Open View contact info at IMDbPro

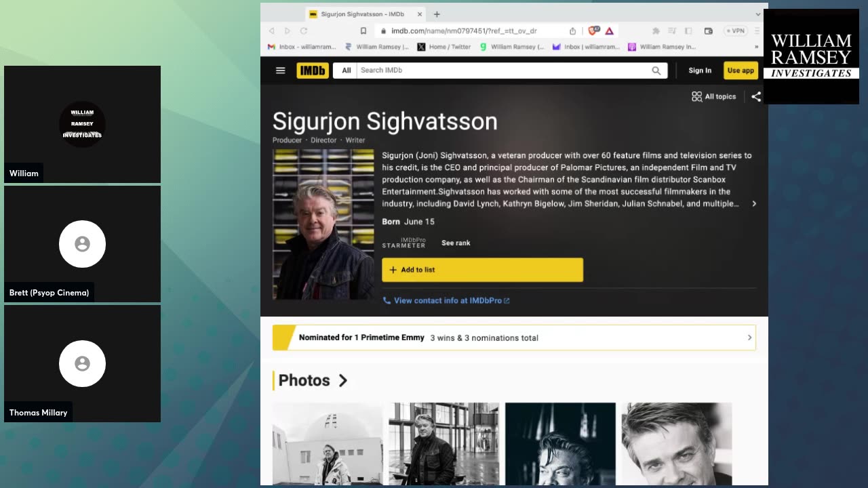(x=446, y=300)
